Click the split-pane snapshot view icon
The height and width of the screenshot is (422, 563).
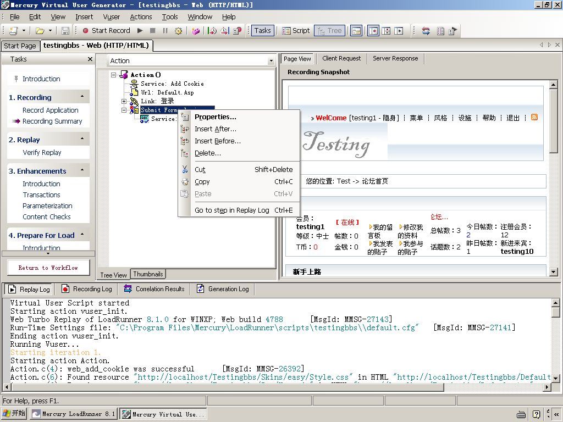point(387,31)
